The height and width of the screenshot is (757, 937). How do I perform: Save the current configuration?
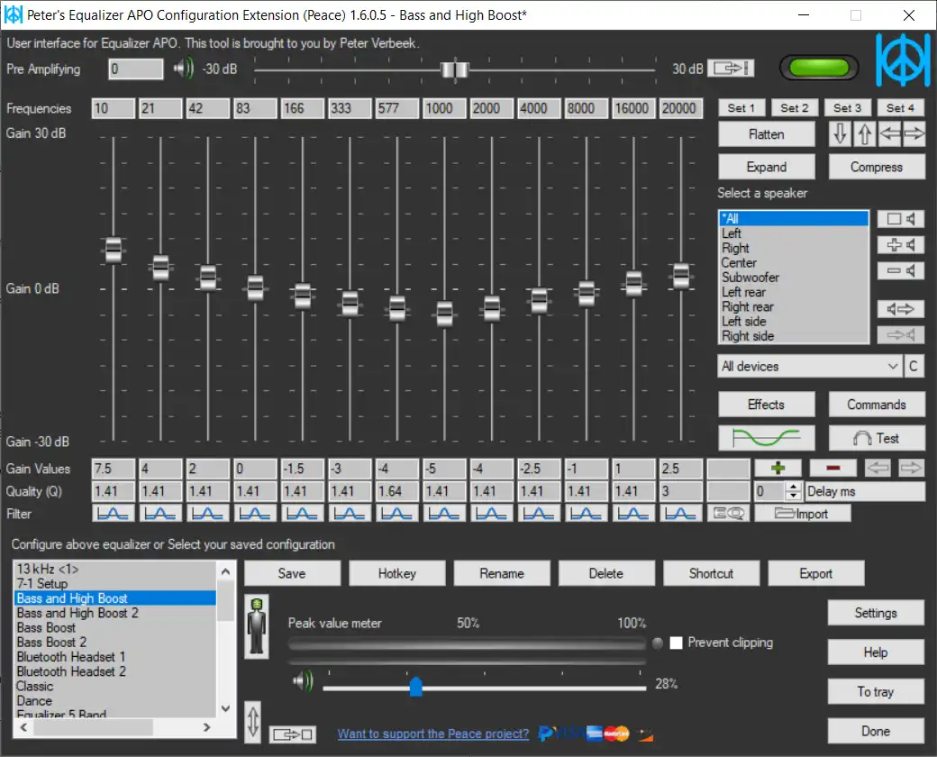[292, 573]
